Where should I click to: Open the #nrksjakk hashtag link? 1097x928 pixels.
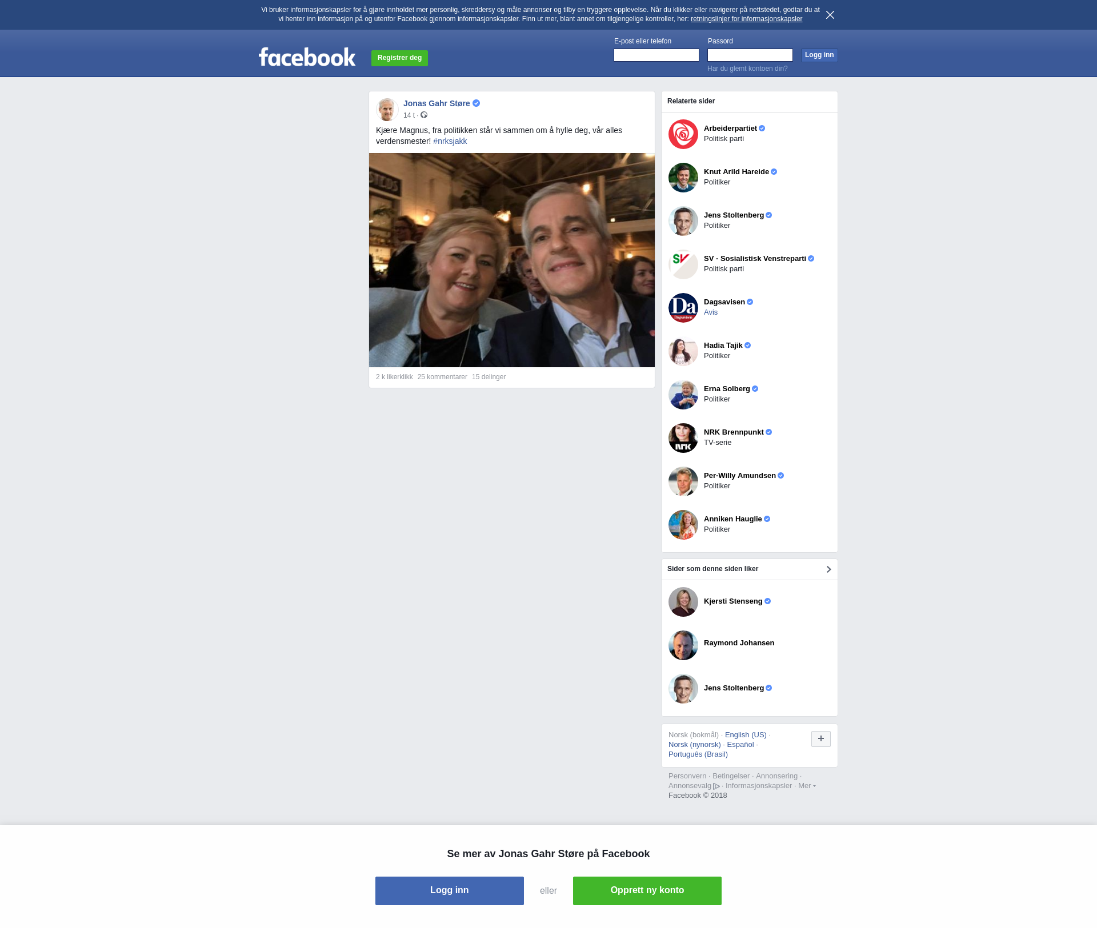[x=450, y=141]
